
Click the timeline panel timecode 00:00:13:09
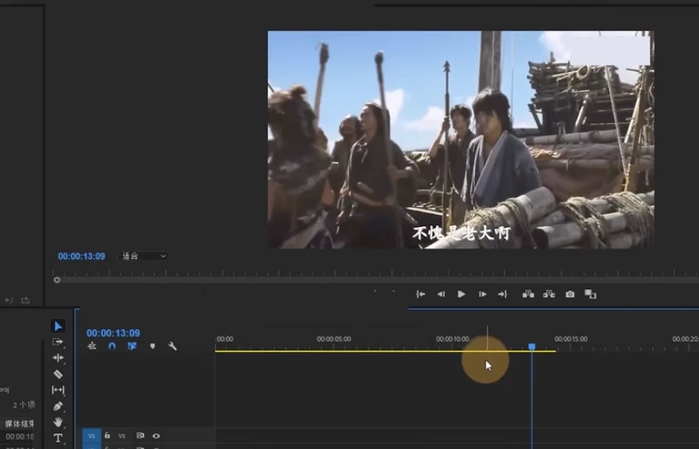point(113,333)
